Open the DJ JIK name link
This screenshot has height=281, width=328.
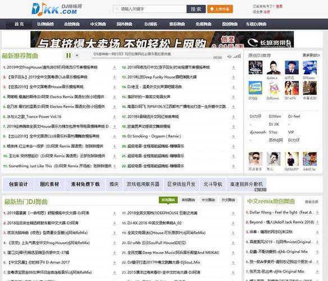[274, 124]
